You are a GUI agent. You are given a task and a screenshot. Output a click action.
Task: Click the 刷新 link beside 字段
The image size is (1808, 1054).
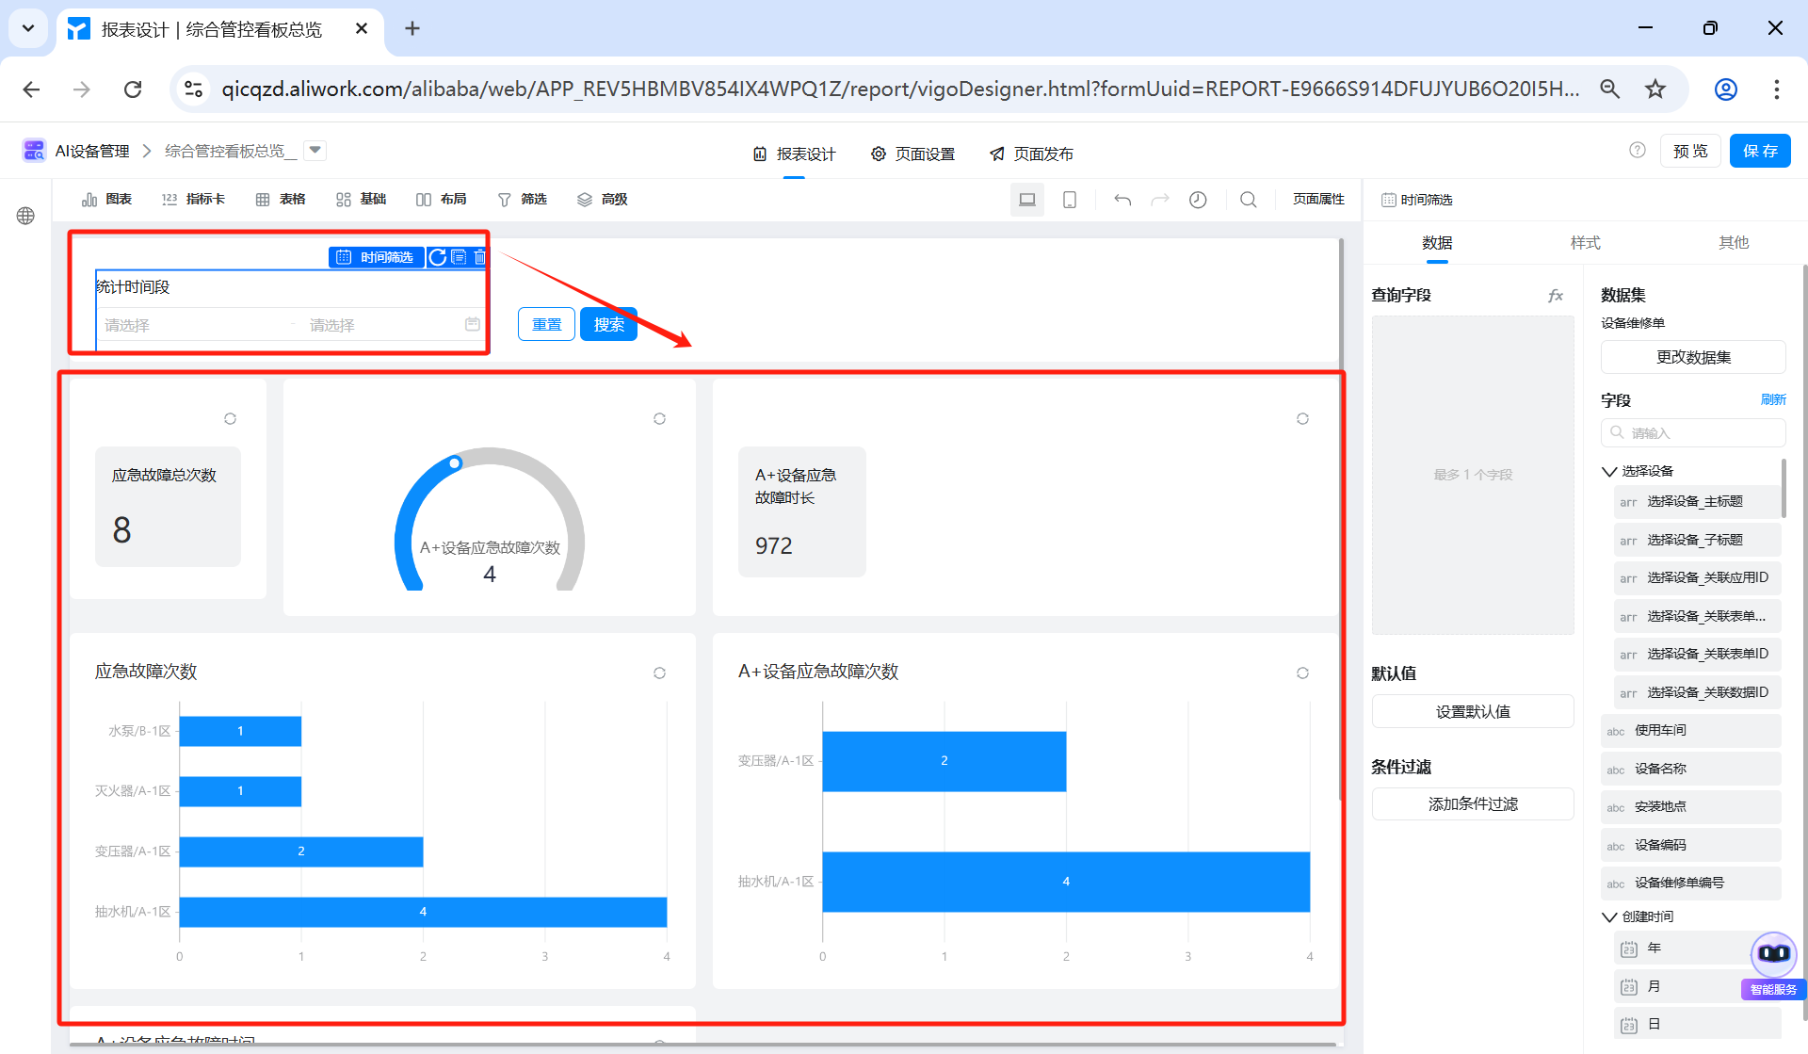pos(1772,399)
